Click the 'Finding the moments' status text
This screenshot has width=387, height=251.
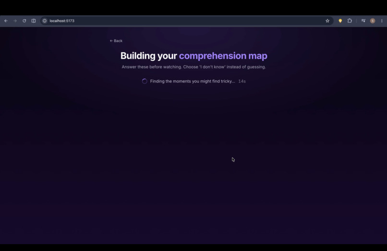tap(193, 81)
